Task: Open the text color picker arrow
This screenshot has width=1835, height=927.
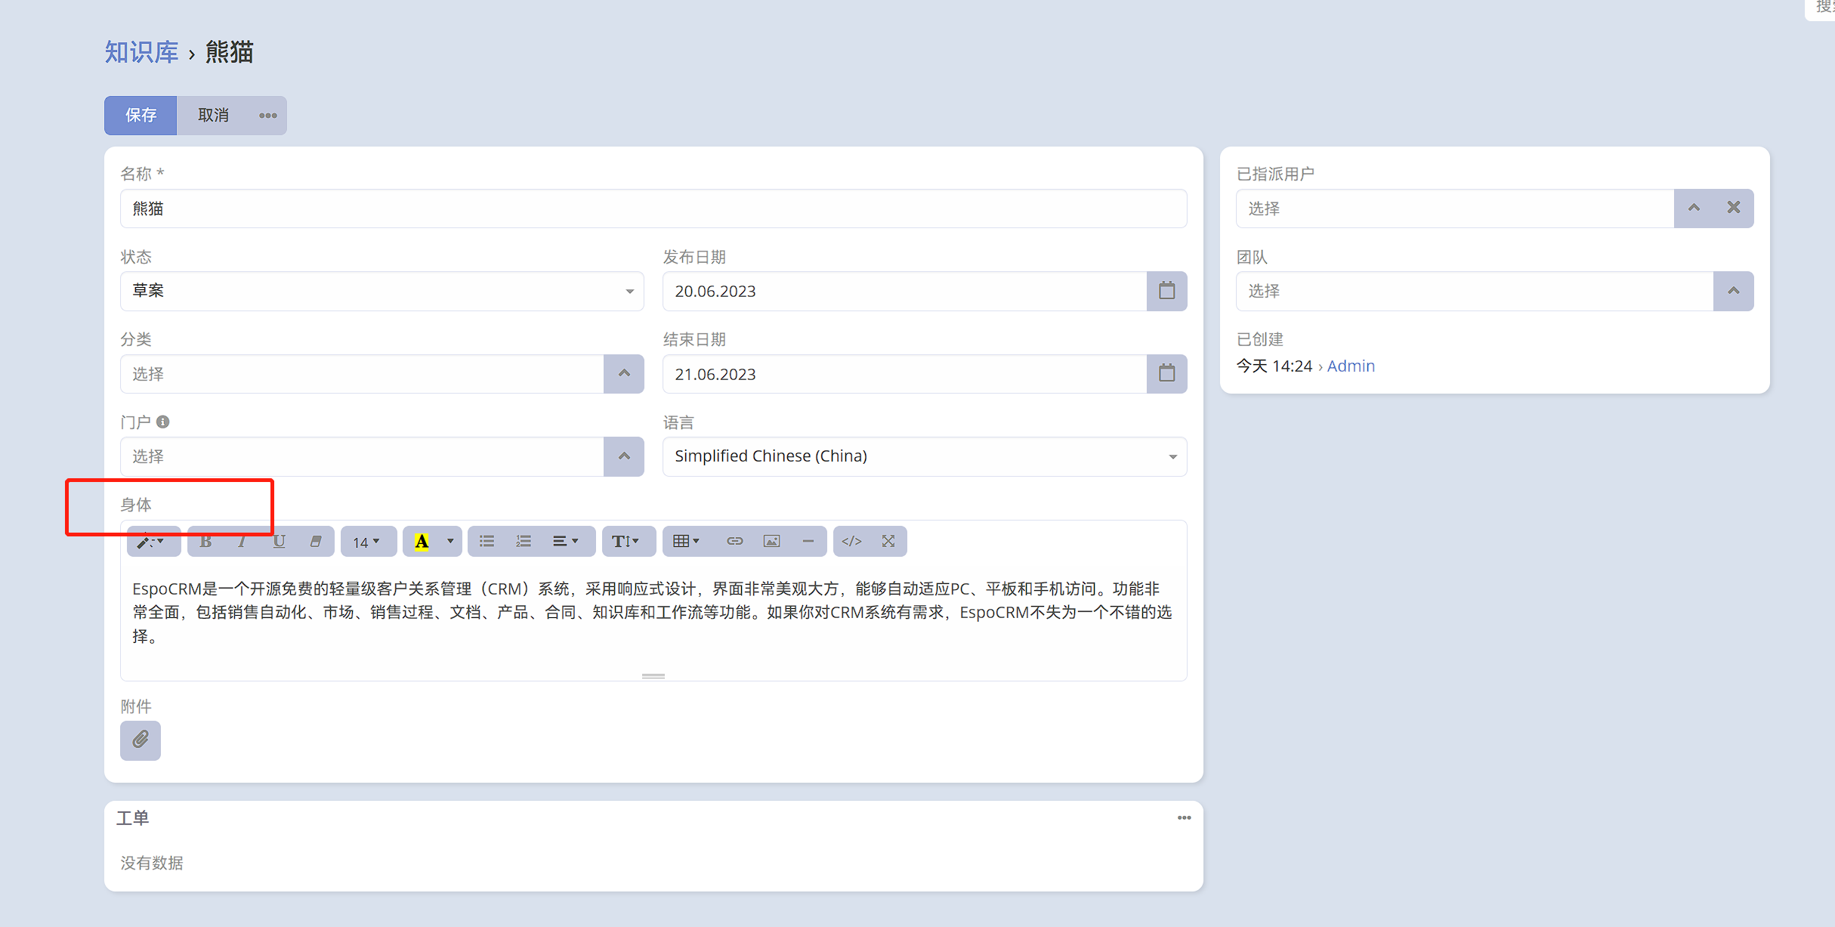Action: click(450, 541)
